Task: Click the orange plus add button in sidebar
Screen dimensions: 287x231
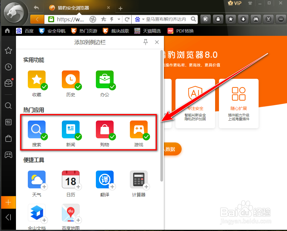Action: pyautogui.click(x=8, y=203)
